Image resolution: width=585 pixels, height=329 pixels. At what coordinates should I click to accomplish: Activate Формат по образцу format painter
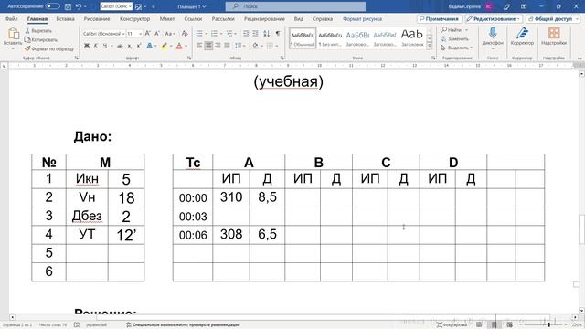[48, 48]
